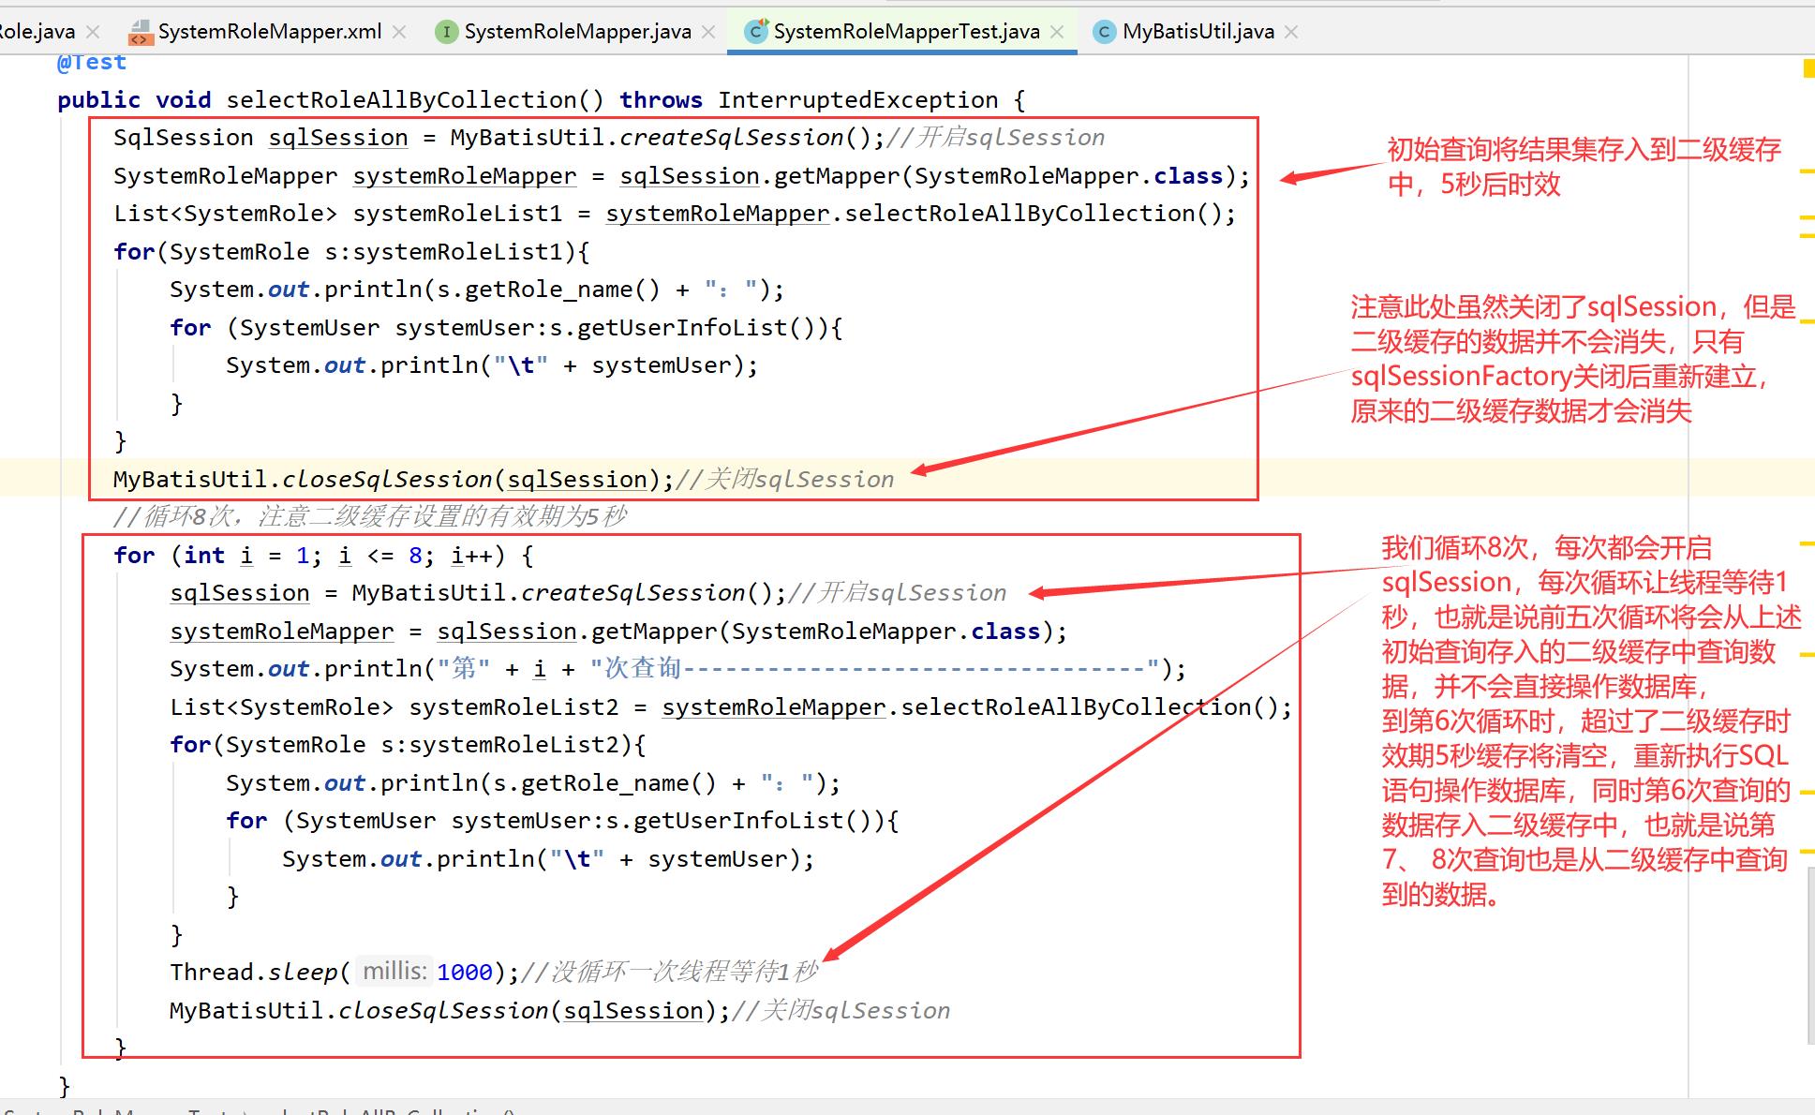Switch to the SystemRoleMapper.java tab

pos(577,32)
